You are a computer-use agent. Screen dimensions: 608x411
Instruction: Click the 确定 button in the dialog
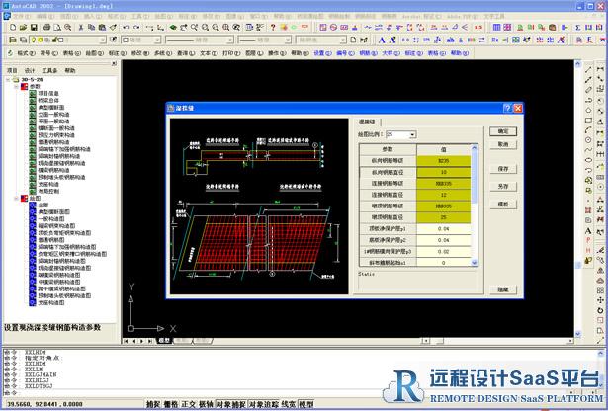click(x=503, y=130)
